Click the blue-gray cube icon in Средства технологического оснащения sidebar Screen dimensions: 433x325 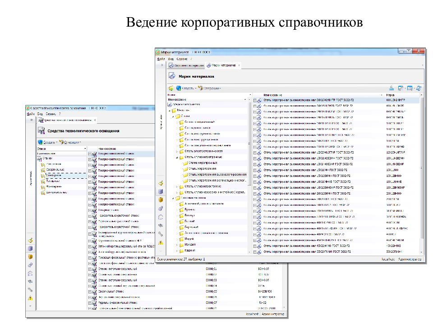tap(30, 248)
